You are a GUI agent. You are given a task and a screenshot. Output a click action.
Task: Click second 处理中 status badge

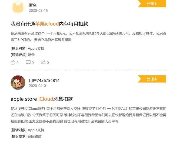(x=152, y=79)
